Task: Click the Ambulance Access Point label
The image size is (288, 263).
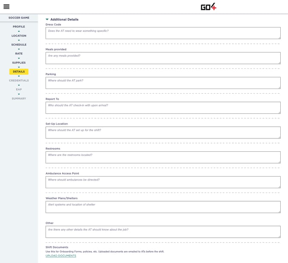Action: click(62, 173)
